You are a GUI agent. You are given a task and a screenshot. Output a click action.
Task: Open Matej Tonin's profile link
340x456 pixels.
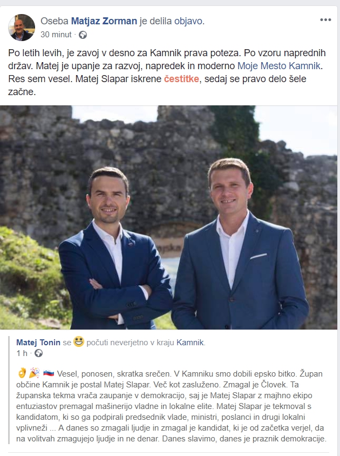[x=38, y=343]
